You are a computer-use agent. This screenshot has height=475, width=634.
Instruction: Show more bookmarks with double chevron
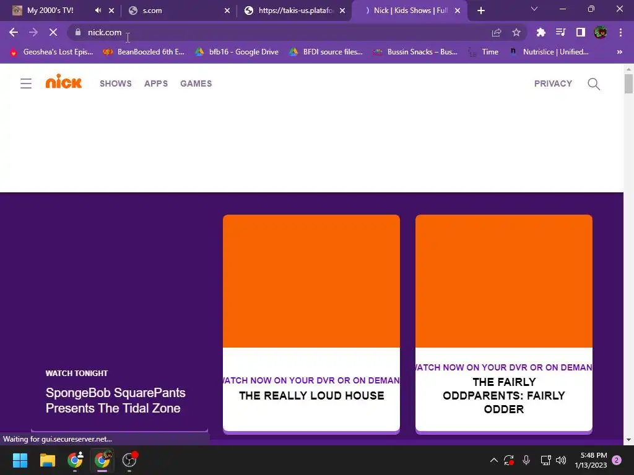619,52
